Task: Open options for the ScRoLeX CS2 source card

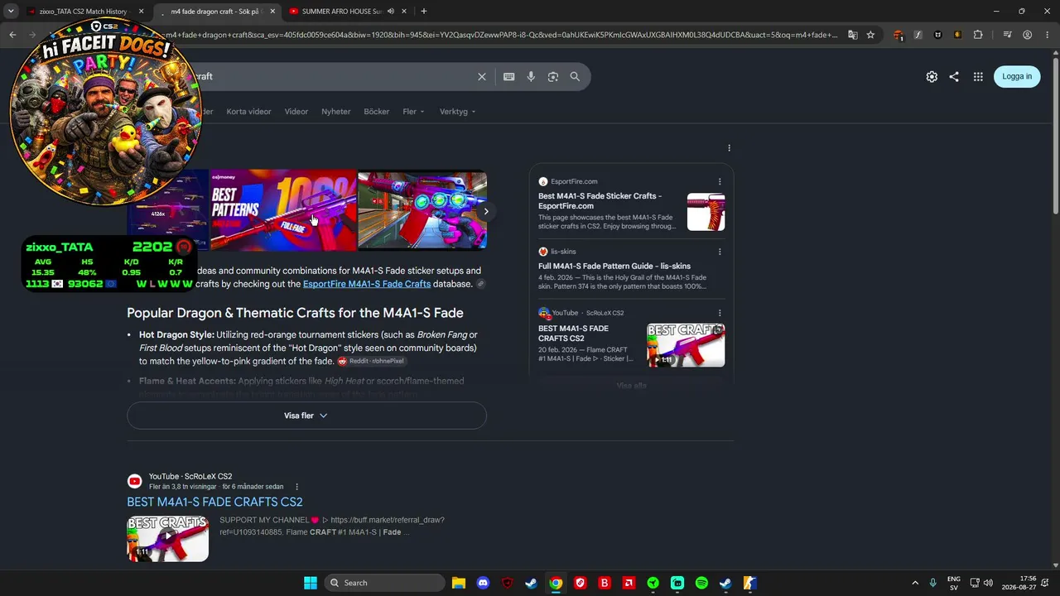Action: (x=720, y=313)
